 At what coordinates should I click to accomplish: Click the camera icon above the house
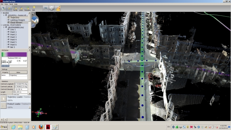point(33,14)
